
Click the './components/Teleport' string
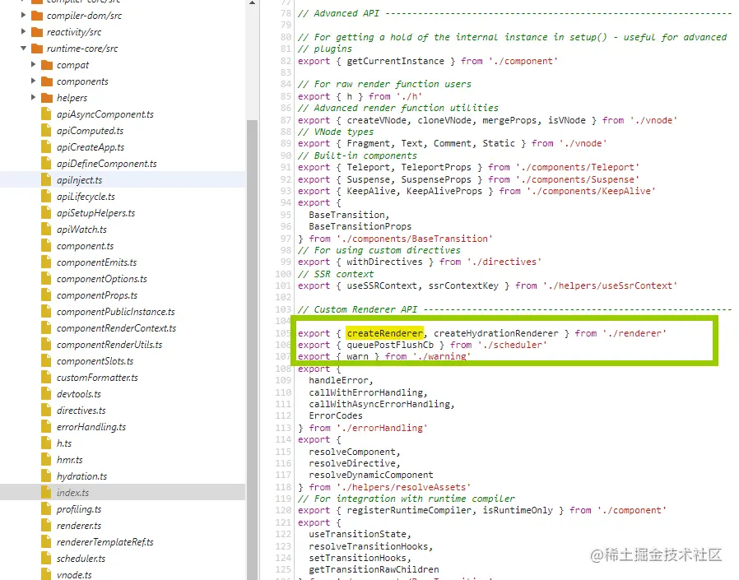coord(578,167)
